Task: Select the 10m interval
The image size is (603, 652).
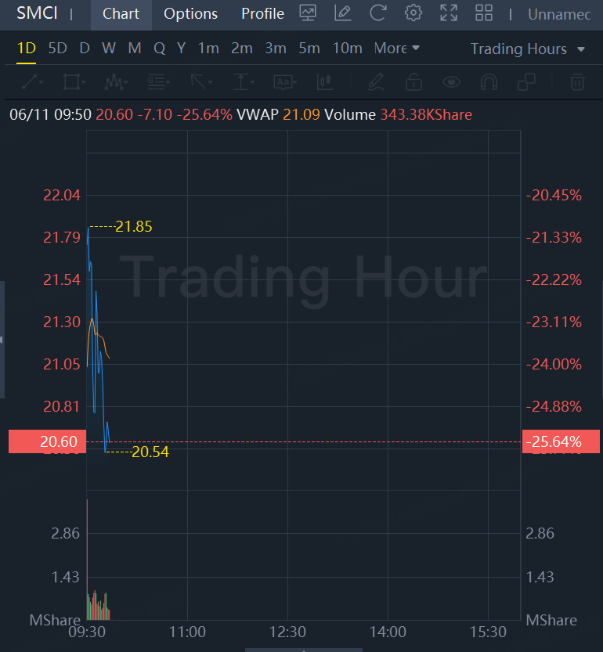Action: [347, 48]
